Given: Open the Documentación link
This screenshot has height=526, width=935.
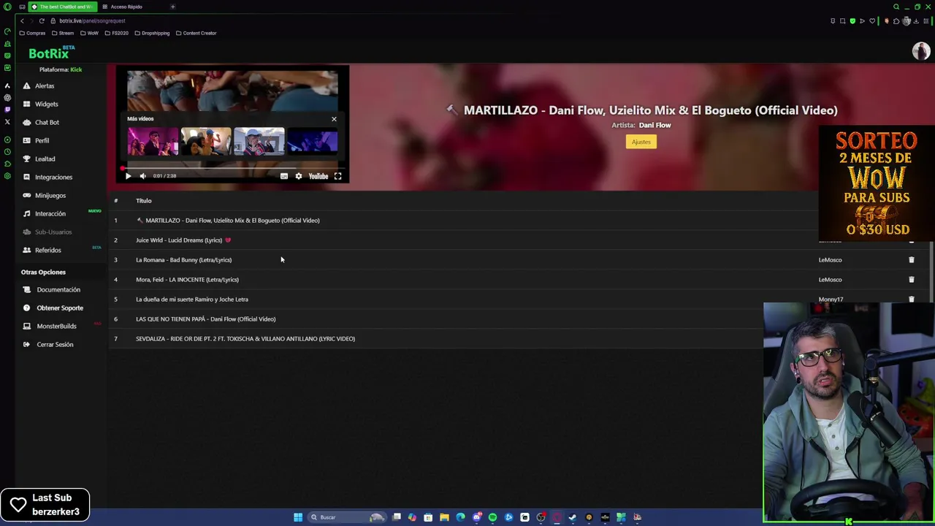Looking at the screenshot, I should [58, 289].
